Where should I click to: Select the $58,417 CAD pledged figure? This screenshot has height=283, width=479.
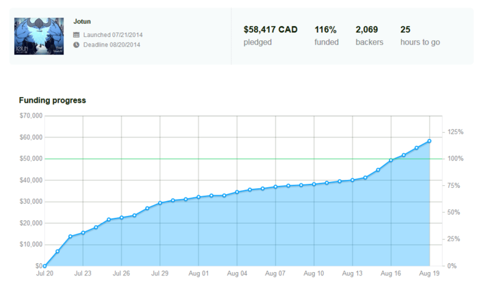[270, 29]
